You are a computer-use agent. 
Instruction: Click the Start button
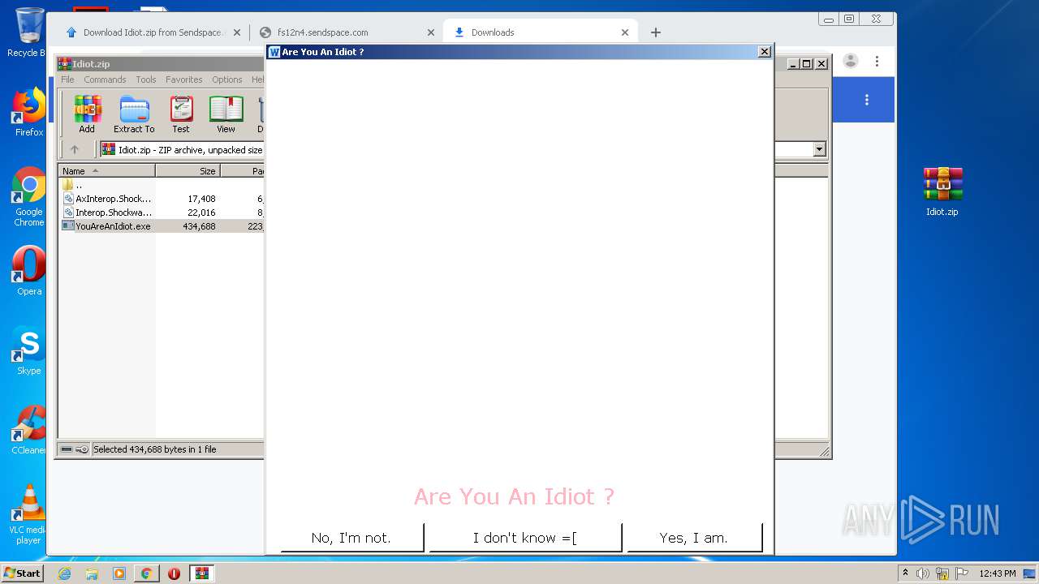click(x=23, y=573)
